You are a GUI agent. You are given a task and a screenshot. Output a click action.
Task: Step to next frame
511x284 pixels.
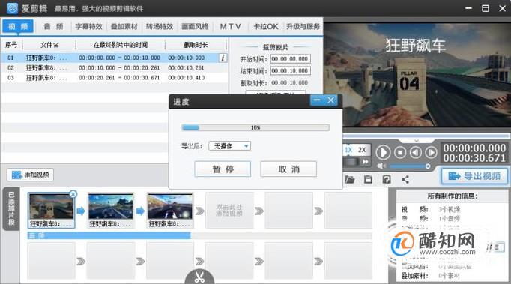(x=431, y=152)
